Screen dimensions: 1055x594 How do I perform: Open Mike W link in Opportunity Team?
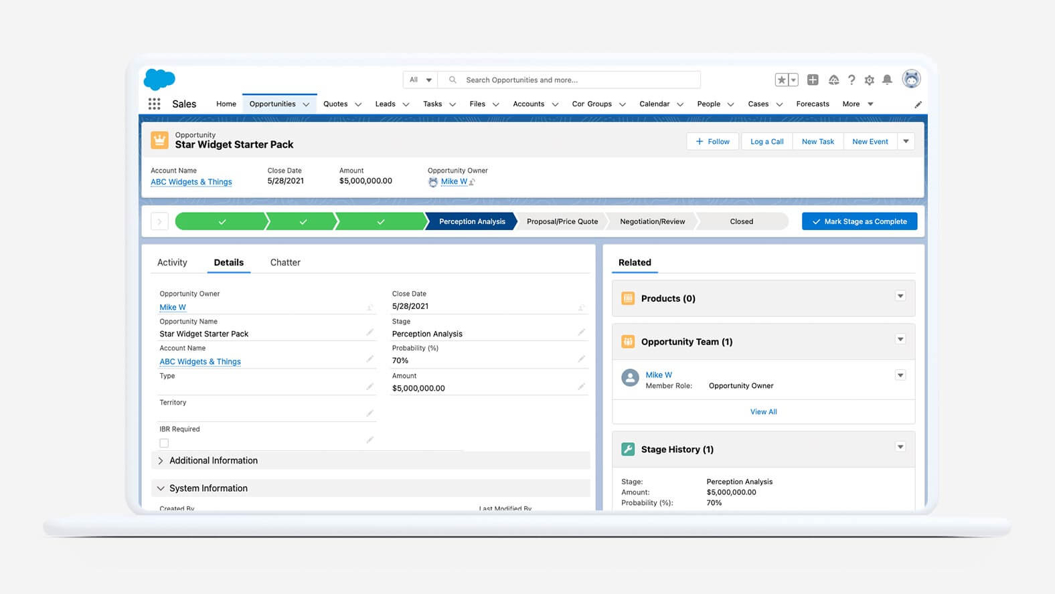click(659, 375)
